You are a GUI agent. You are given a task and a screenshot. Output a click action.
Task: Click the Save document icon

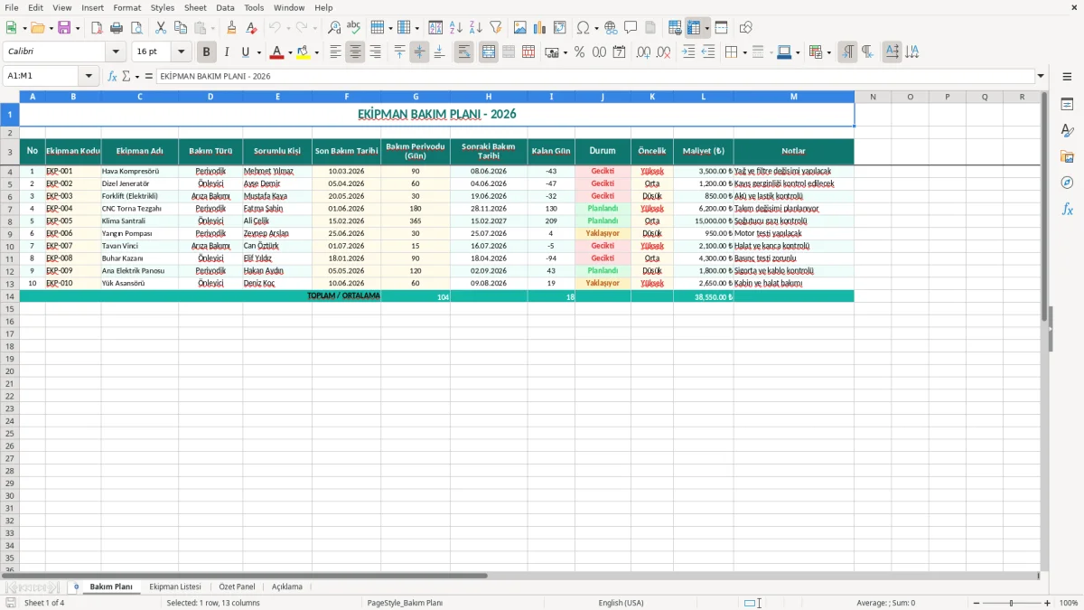pos(64,28)
